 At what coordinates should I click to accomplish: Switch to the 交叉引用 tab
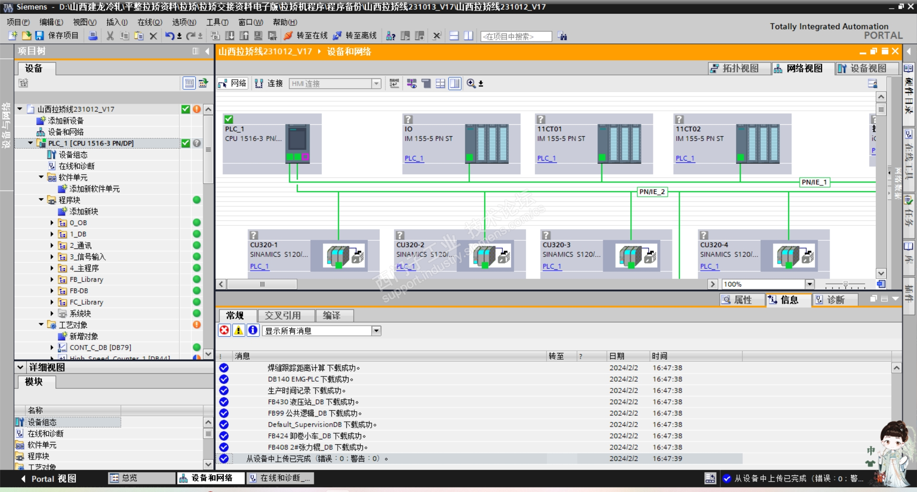[286, 316]
